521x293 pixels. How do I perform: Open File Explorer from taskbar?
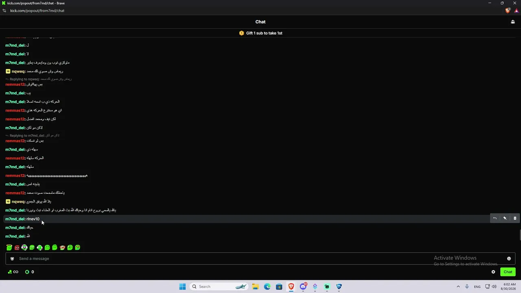point(255,286)
